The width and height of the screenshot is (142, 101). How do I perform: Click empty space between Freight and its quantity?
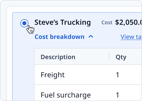(x=90, y=75)
